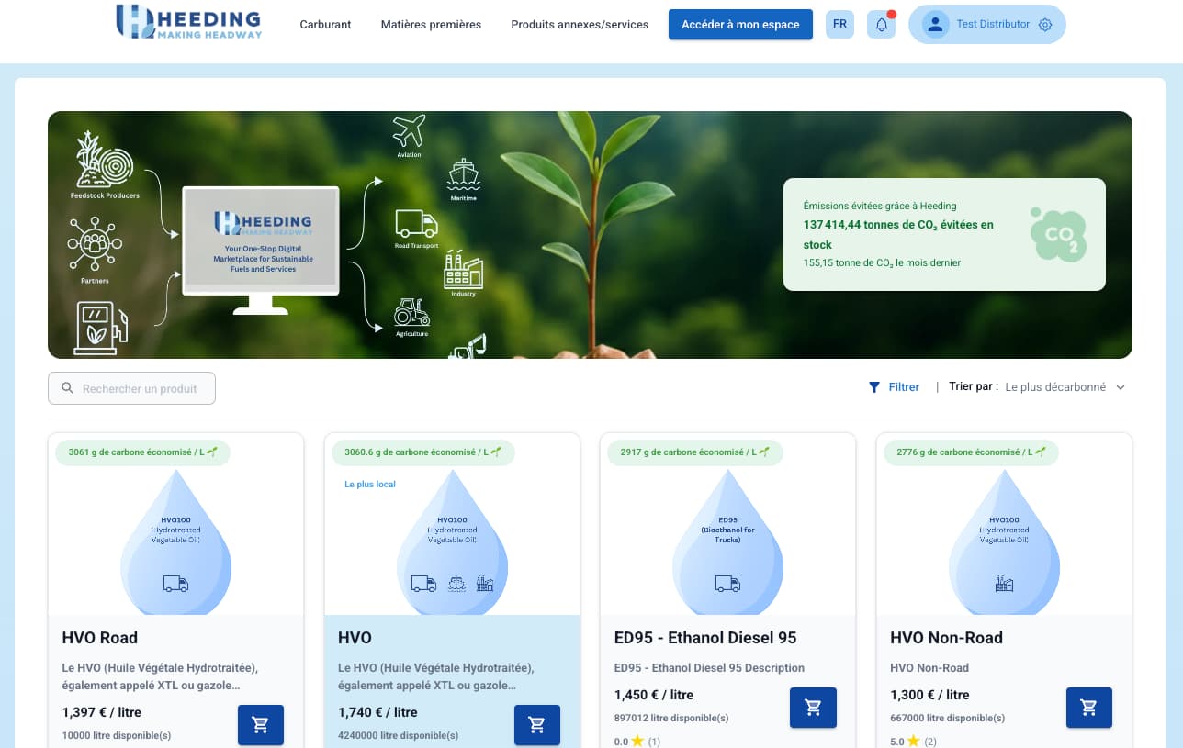1183x748 pixels.
Task: Open the Trier par sorting dropdown
Action: tap(1065, 387)
